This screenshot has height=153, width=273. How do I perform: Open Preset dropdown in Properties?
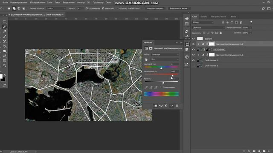click(x=165, y=55)
